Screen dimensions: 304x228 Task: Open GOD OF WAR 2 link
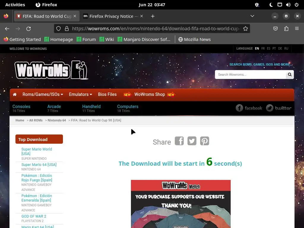click(34, 216)
